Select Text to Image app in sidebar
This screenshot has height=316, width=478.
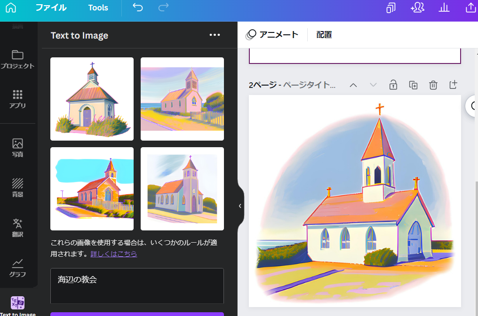pos(18,306)
